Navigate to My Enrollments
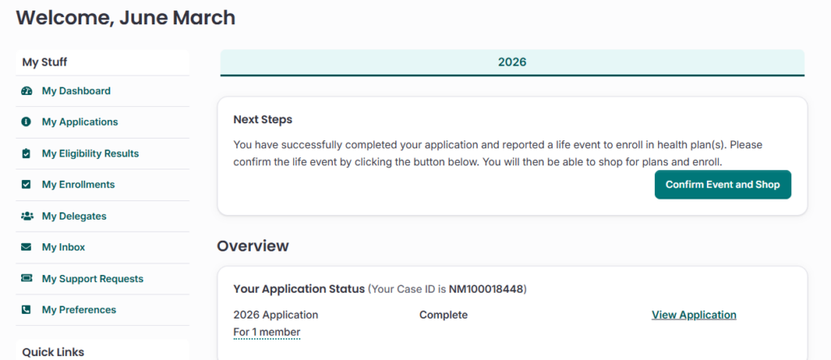 78,185
